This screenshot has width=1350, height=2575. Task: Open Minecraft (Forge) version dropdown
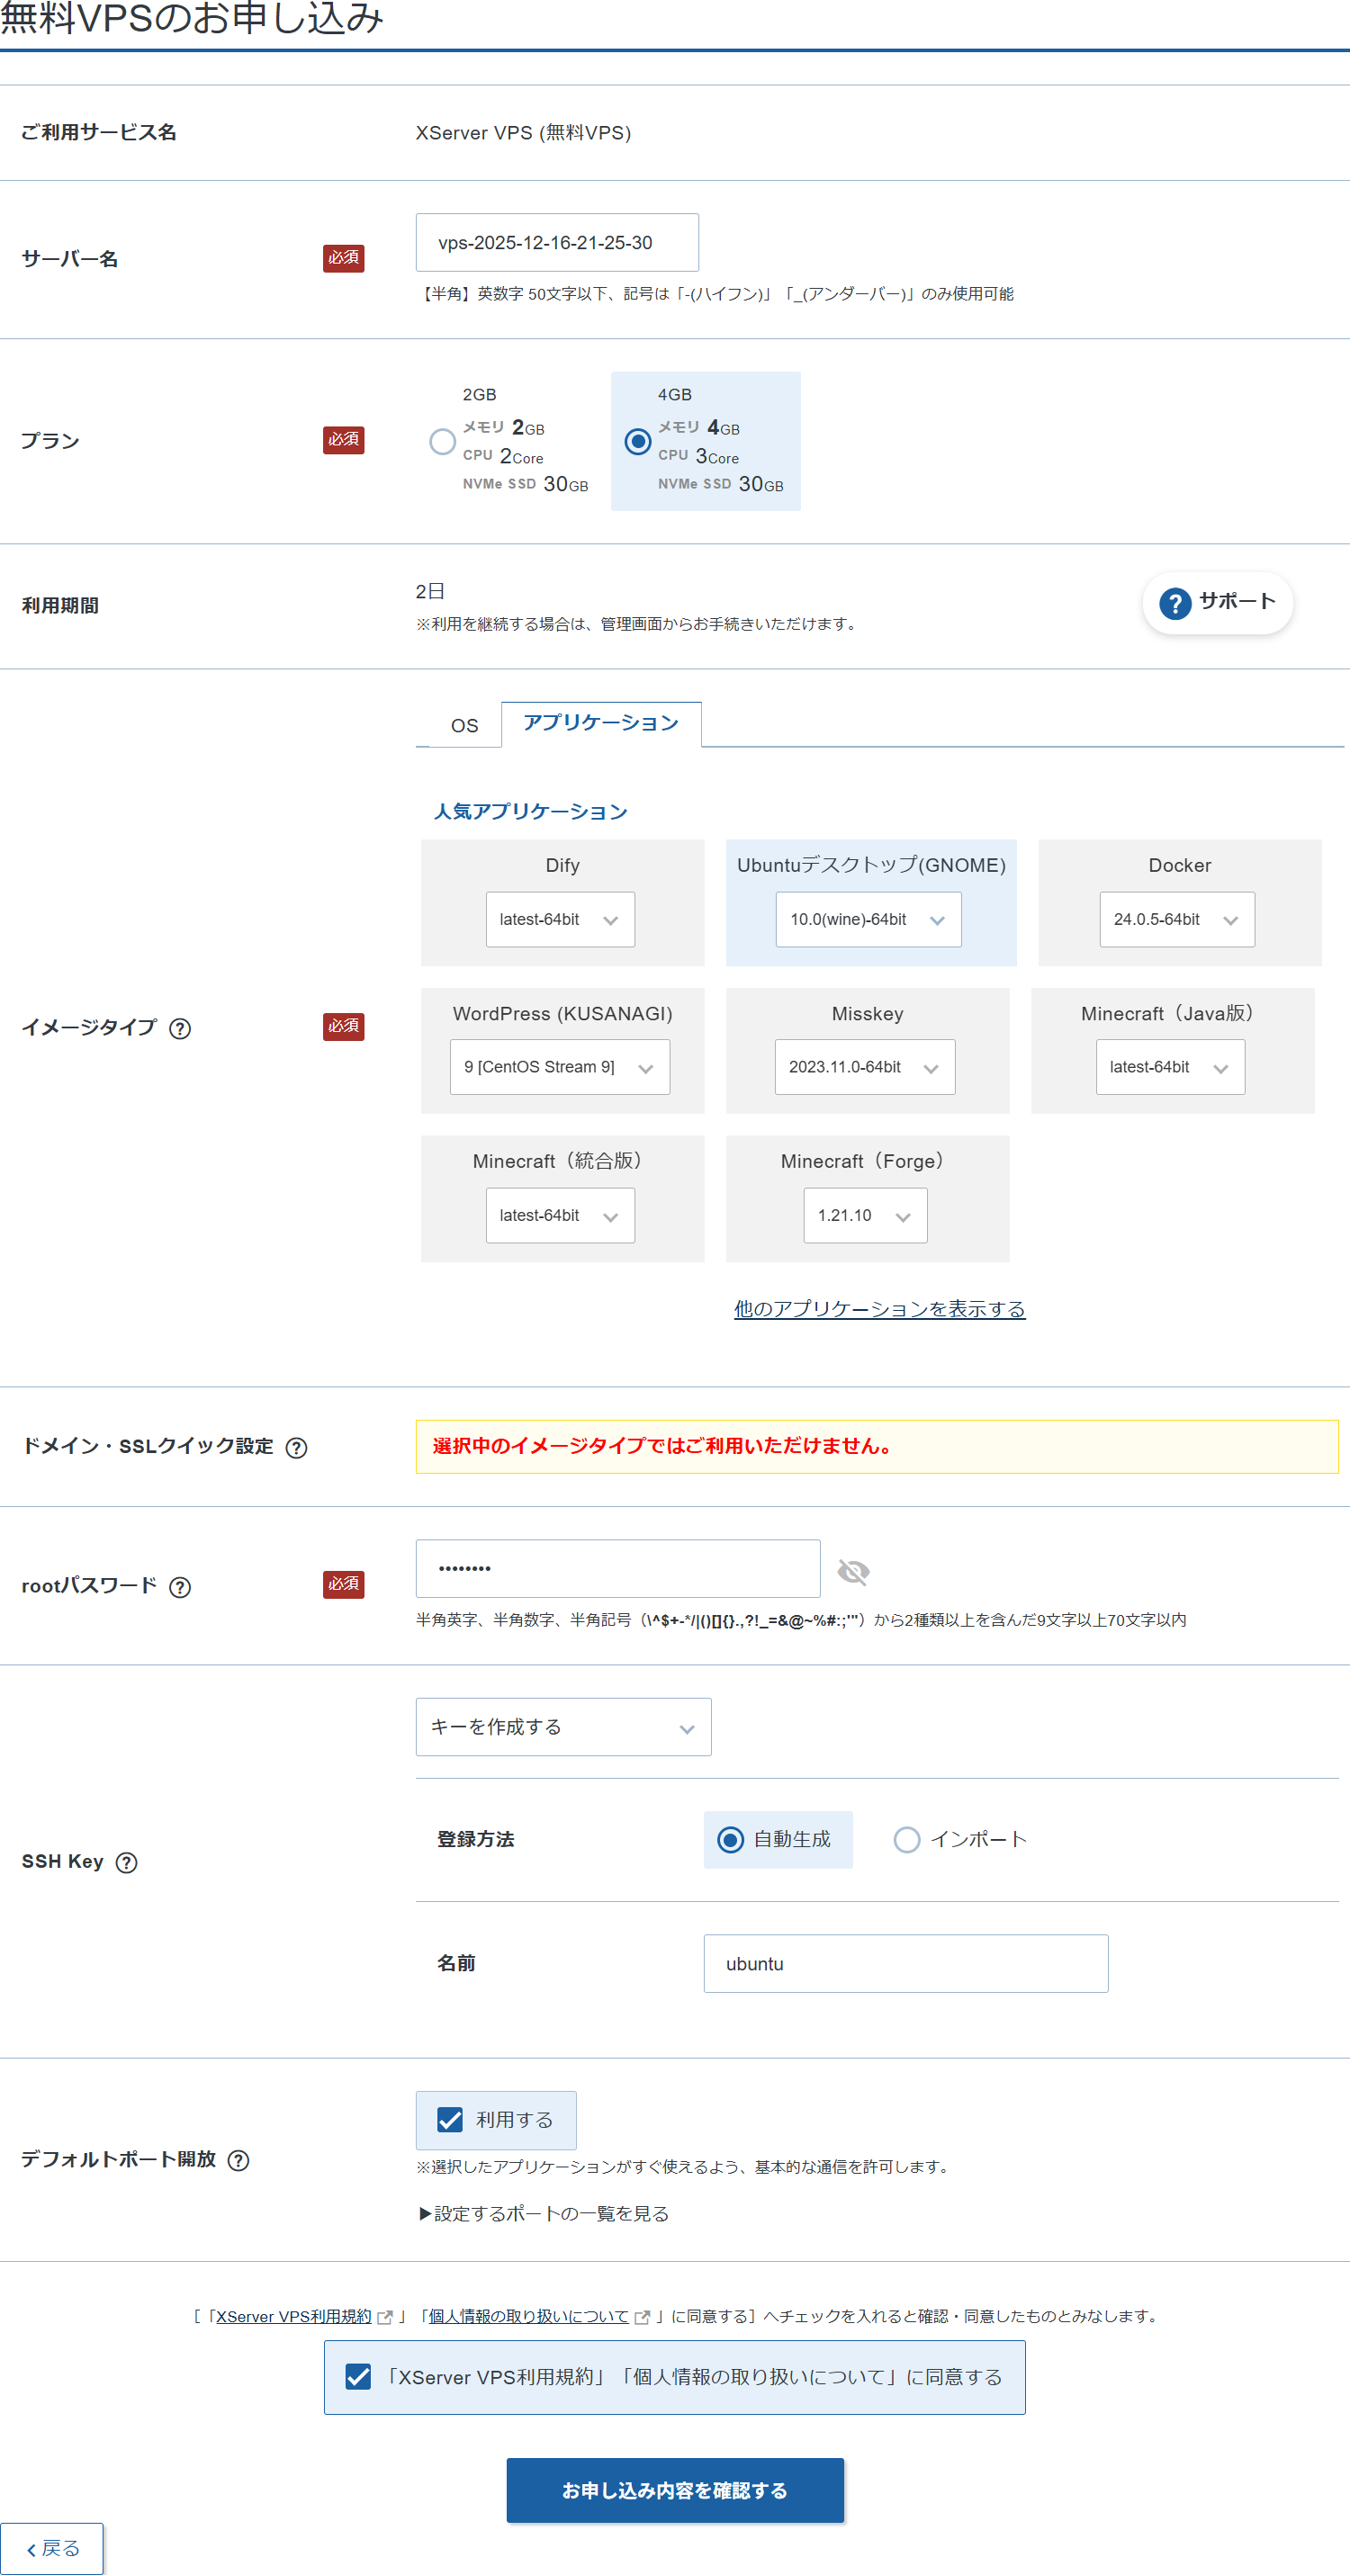(865, 1215)
